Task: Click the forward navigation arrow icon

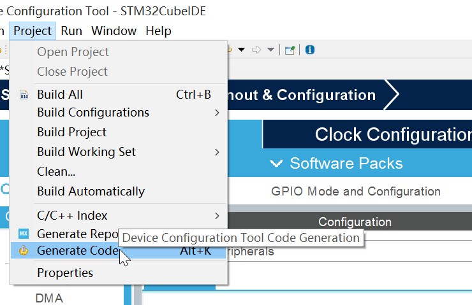Action: 256,50
